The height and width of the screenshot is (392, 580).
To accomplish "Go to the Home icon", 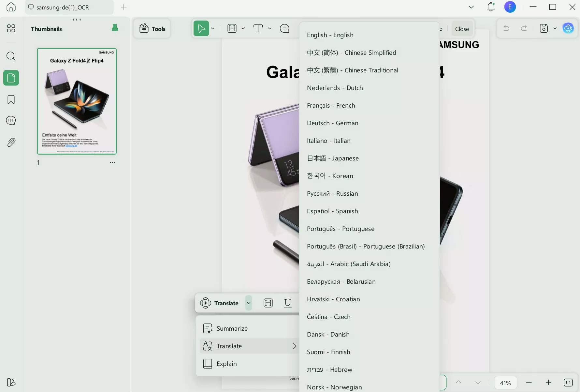I will (x=11, y=7).
